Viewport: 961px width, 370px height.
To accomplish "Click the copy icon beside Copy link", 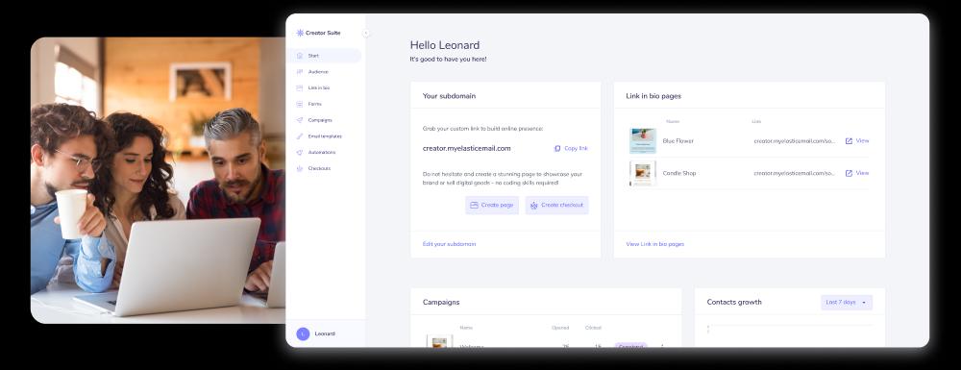I will tap(557, 148).
